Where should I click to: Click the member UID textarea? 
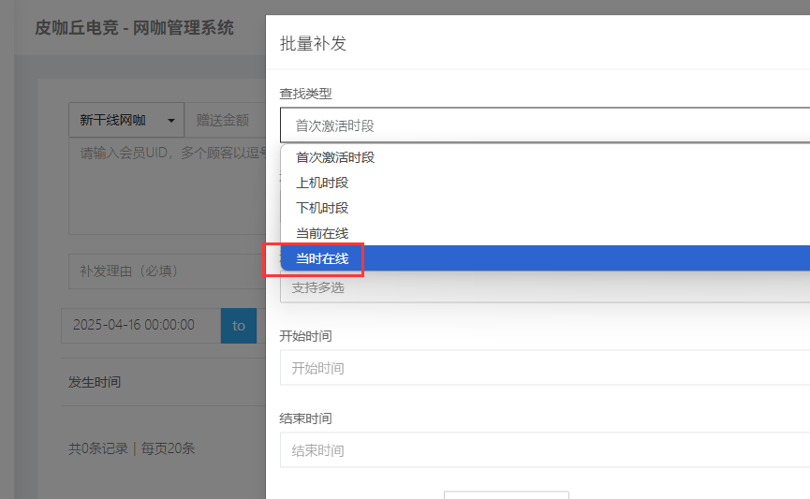point(168,186)
